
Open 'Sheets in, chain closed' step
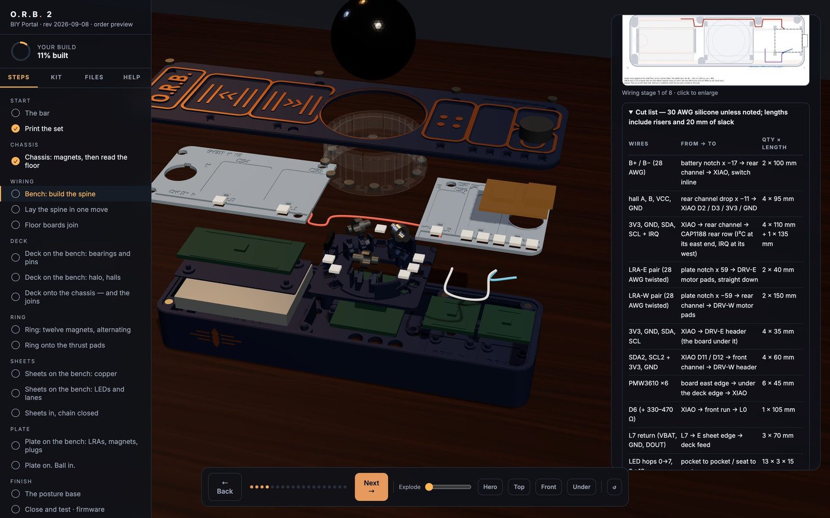tap(76, 413)
